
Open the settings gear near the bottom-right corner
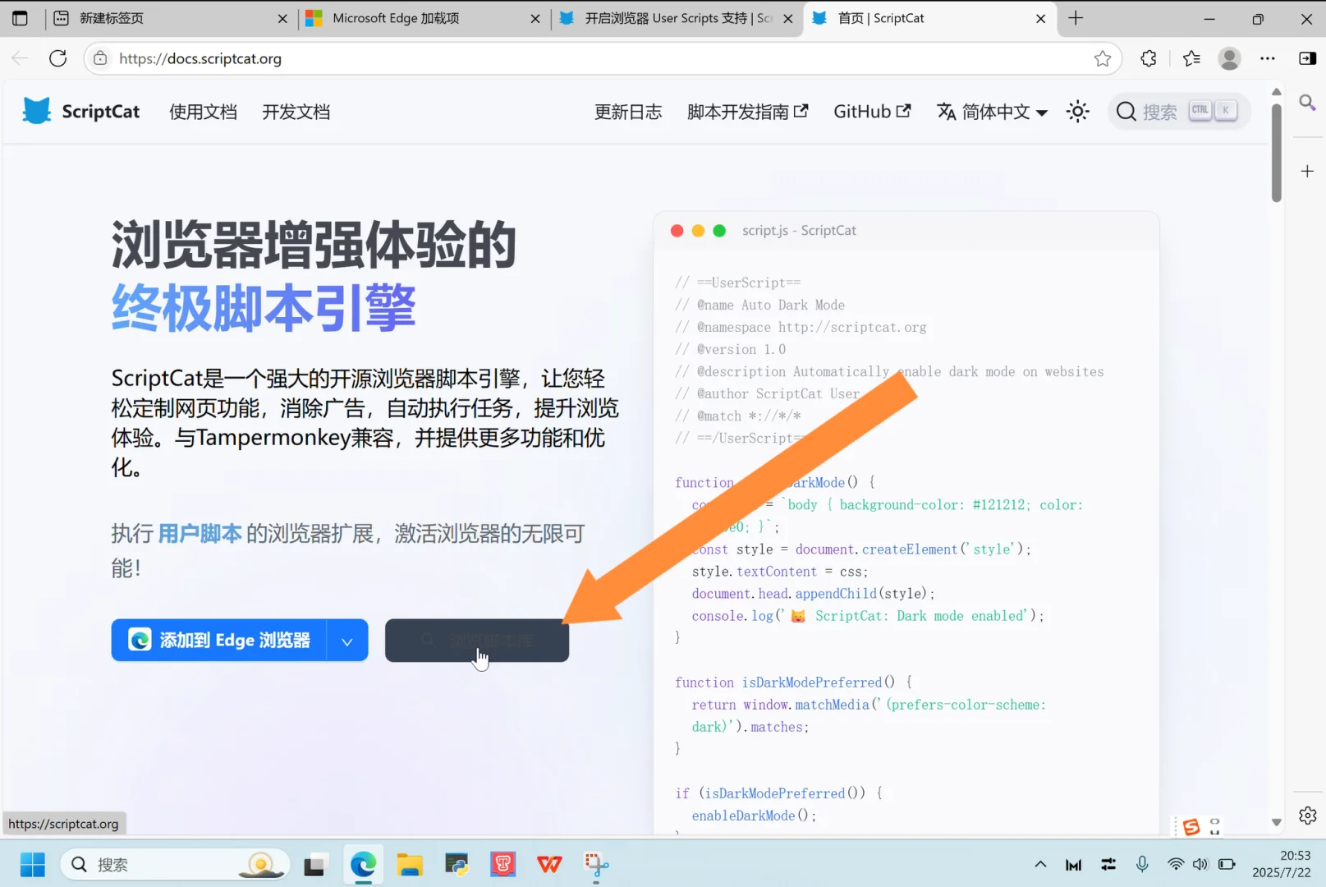(x=1307, y=815)
